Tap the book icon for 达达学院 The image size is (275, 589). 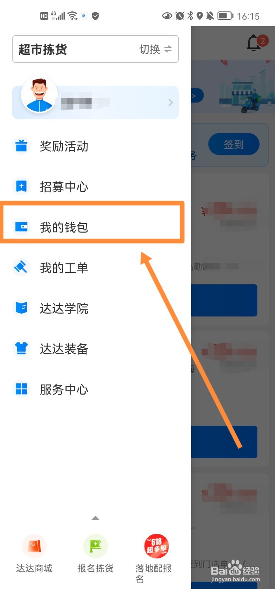point(21,308)
